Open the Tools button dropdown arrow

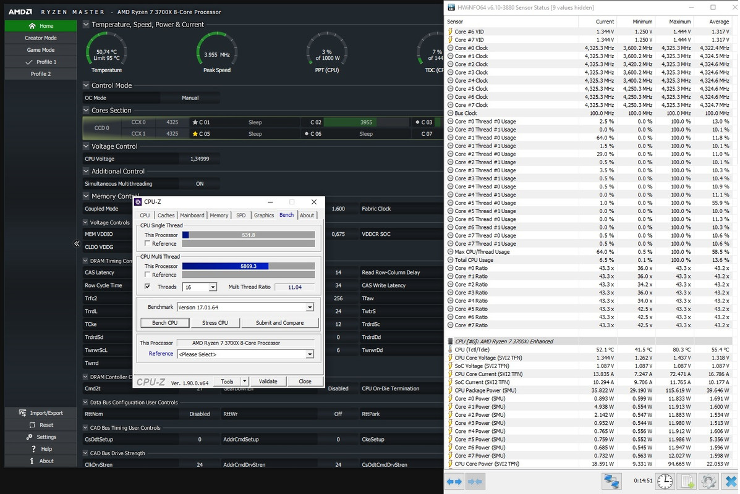(x=244, y=381)
